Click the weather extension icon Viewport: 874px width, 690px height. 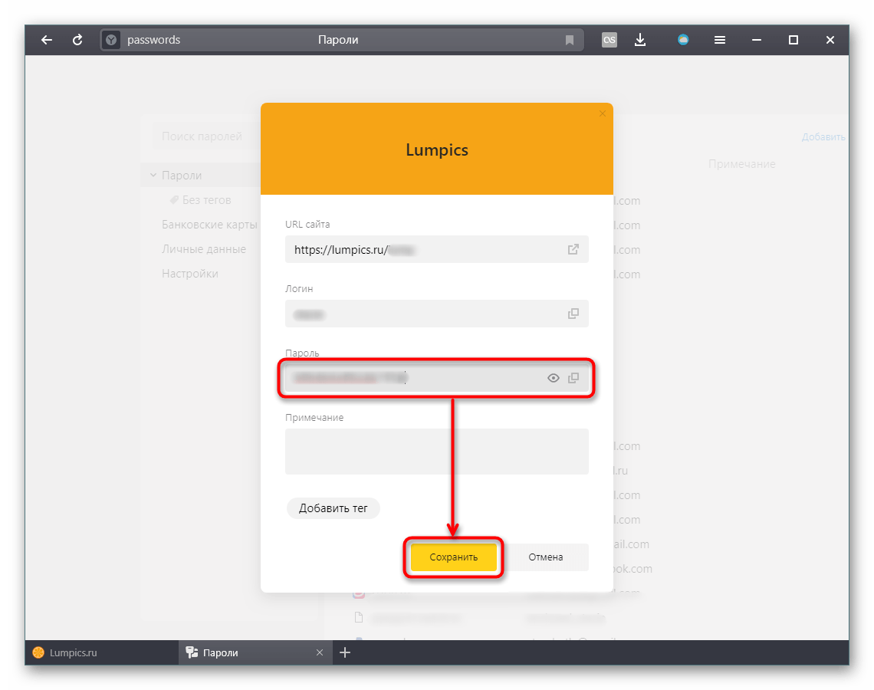[x=683, y=40]
